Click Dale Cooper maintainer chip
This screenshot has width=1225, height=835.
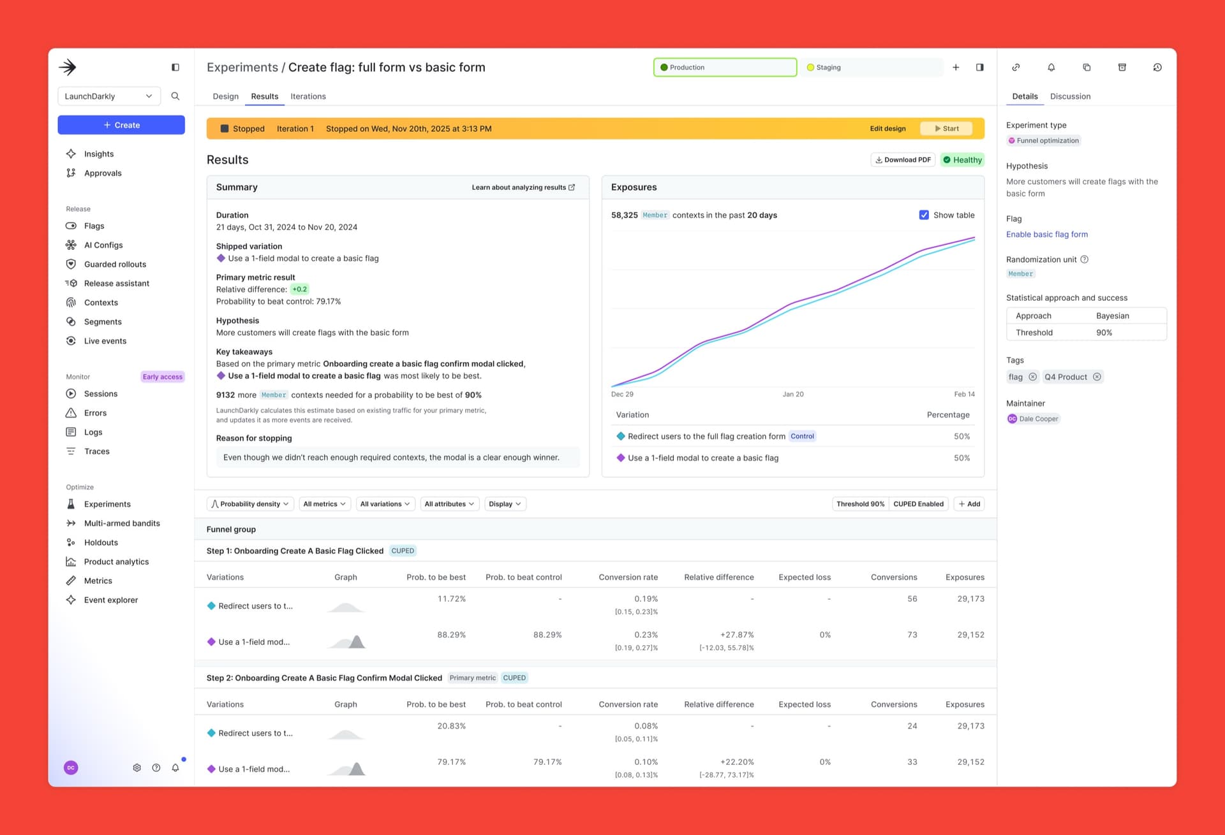click(1033, 419)
